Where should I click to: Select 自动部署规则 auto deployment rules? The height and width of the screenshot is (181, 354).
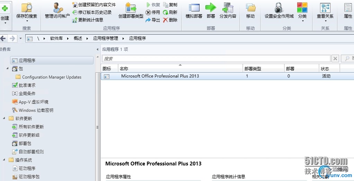pyautogui.click(x=28, y=152)
